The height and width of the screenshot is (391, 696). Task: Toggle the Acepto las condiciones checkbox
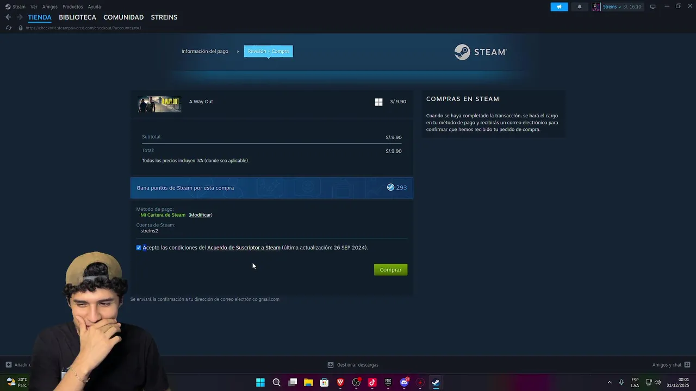(139, 248)
